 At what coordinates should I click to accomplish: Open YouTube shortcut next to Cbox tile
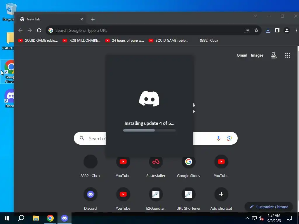tap(123, 167)
